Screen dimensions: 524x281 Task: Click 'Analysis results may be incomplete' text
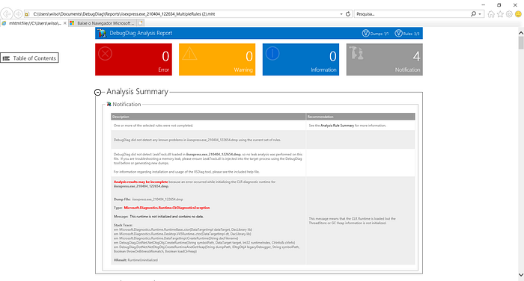click(141, 182)
